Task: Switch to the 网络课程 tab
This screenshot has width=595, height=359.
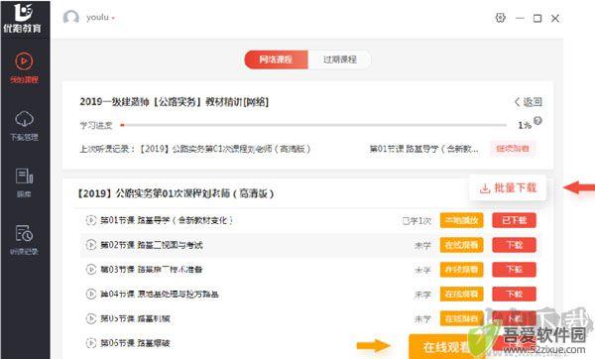Action: 276,60
